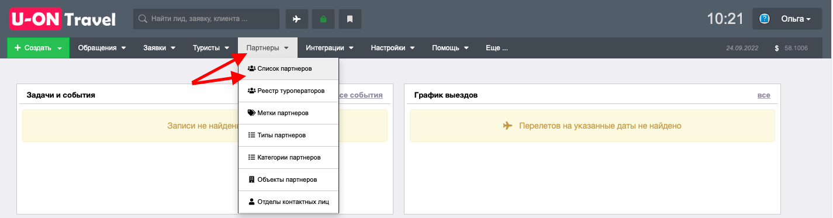Select Список партнеров from dropdown
833x218 pixels.
tap(288, 68)
